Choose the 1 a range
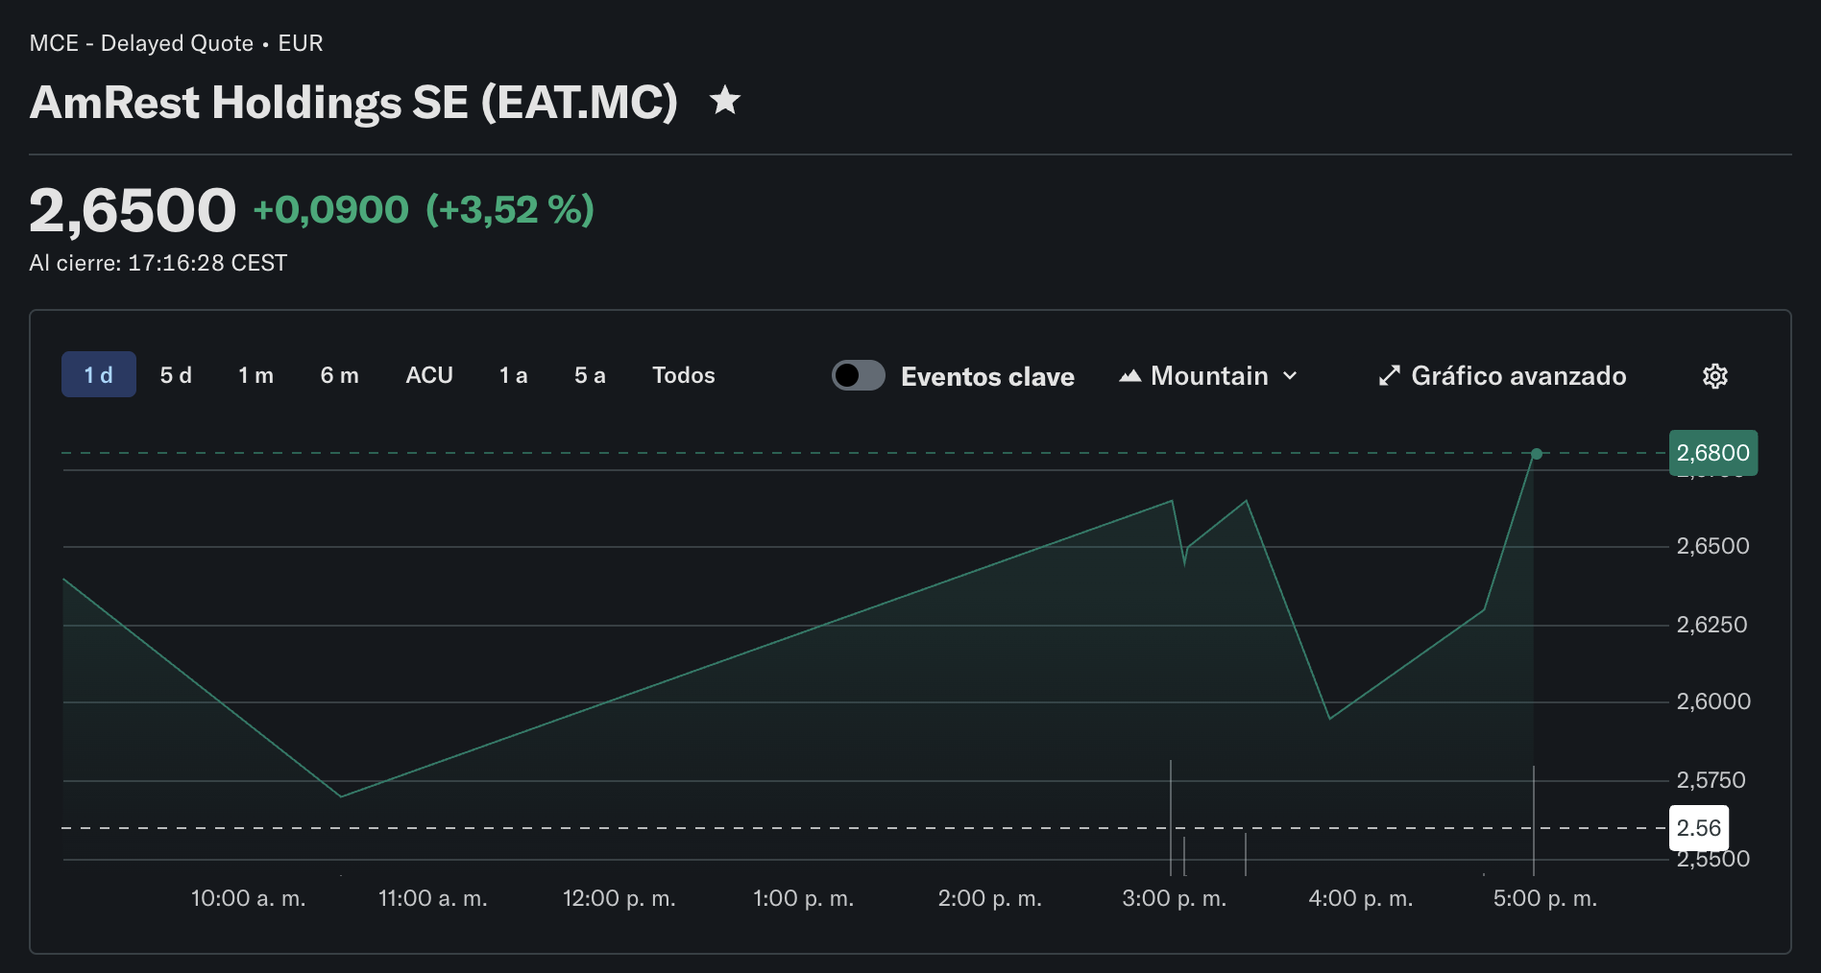This screenshot has width=1821, height=973. [514, 375]
